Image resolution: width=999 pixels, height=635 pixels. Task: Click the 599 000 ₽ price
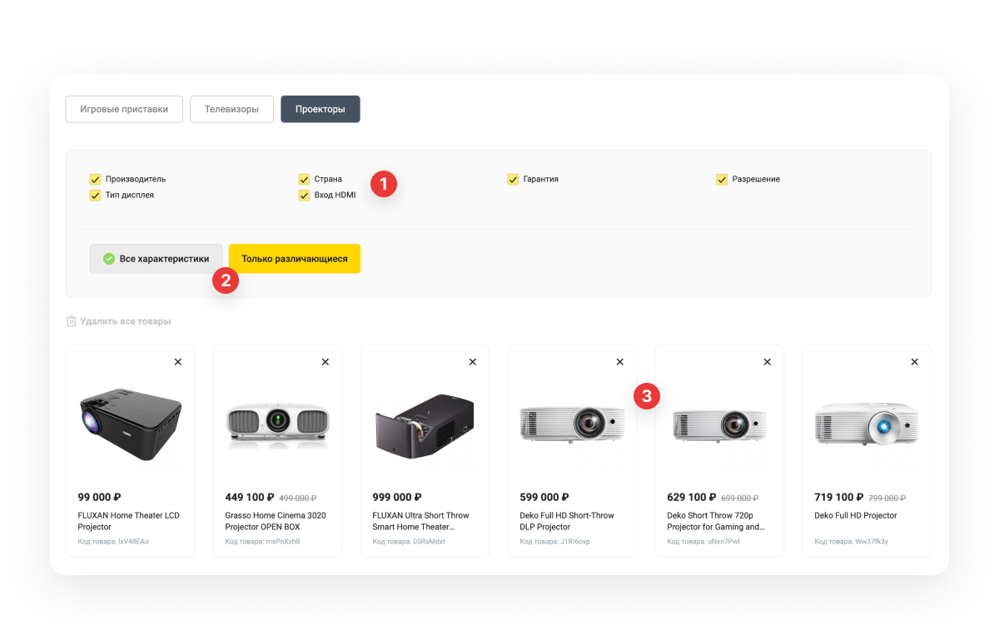pos(544,498)
